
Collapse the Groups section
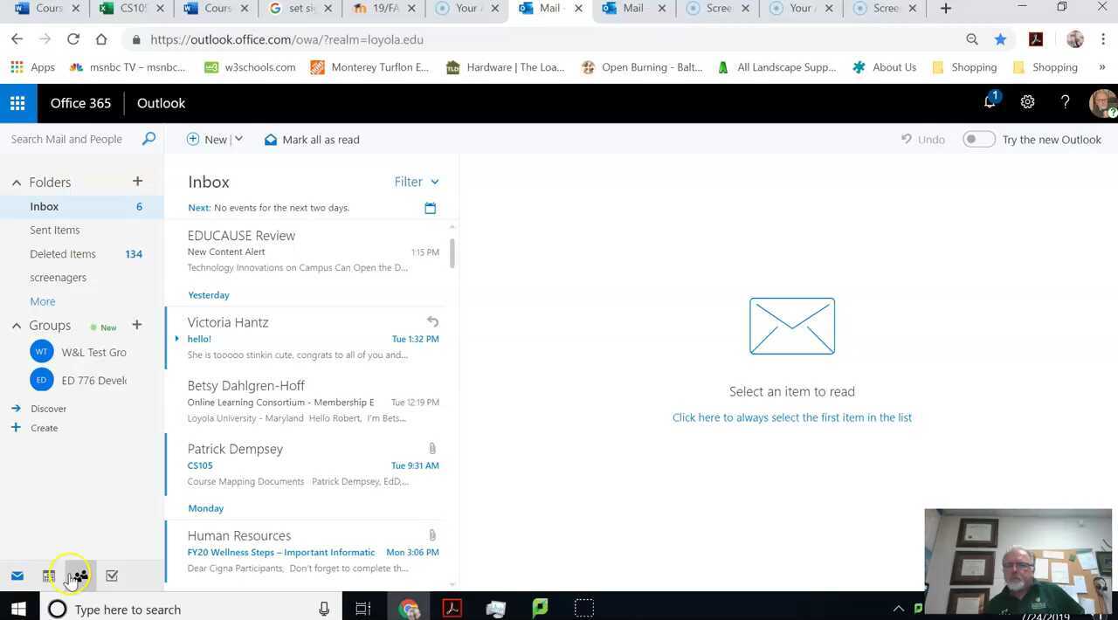pyautogui.click(x=16, y=325)
